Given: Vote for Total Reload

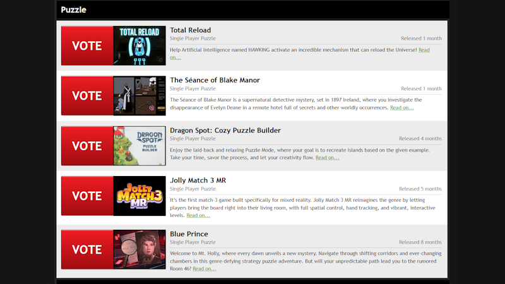Looking at the screenshot, I should point(87,45).
